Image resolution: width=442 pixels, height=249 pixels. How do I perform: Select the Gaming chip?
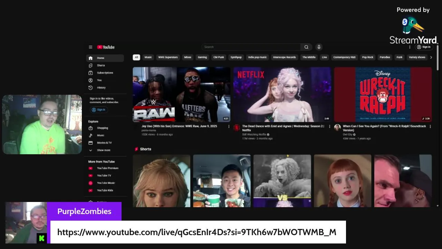click(202, 57)
